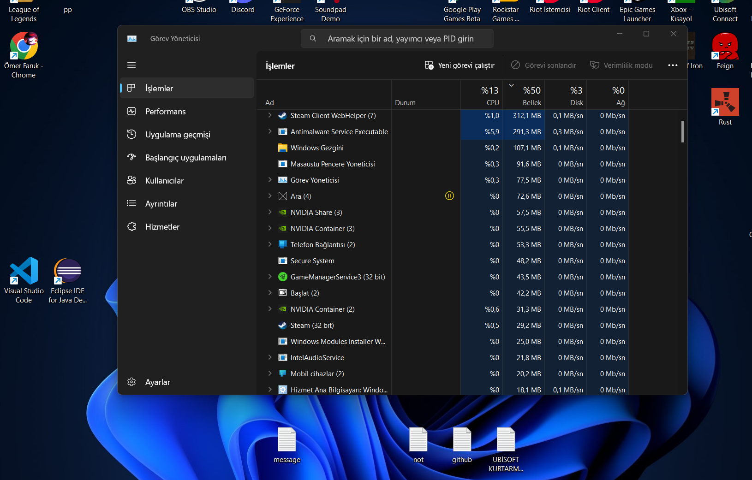This screenshot has height=480, width=752.
Task: Expand the GameManagerService3 (32 bit) row
Action: click(270, 277)
